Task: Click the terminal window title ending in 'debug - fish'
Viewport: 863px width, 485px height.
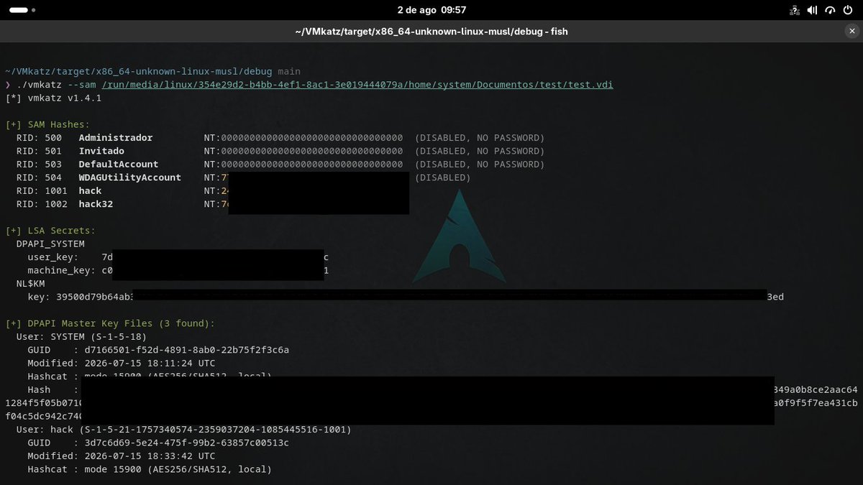Action: tap(431, 31)
